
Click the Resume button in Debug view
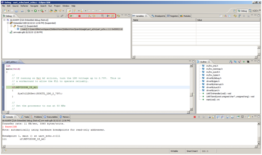71,16
